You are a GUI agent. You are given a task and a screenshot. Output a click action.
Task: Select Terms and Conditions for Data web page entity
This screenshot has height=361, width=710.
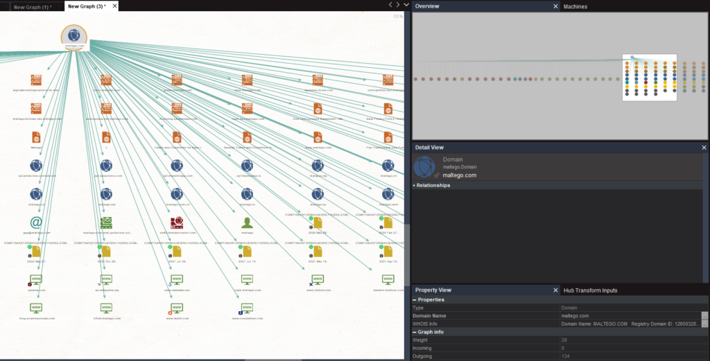(177, 137)
